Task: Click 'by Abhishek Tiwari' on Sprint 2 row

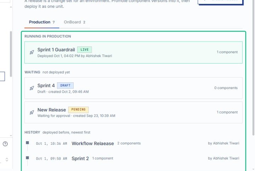Action: pyautogui.click(x=223, y=158)
